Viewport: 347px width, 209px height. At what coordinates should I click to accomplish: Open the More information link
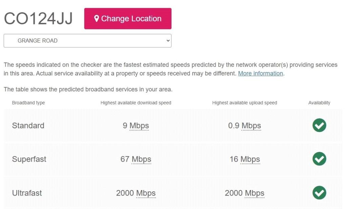(260, 73)
